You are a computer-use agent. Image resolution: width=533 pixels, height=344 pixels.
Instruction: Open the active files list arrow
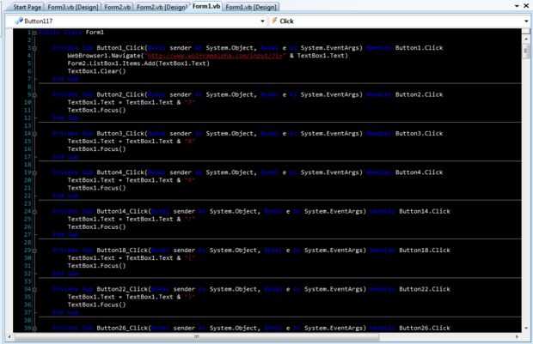pyautogui.click(x=517, y=6)
